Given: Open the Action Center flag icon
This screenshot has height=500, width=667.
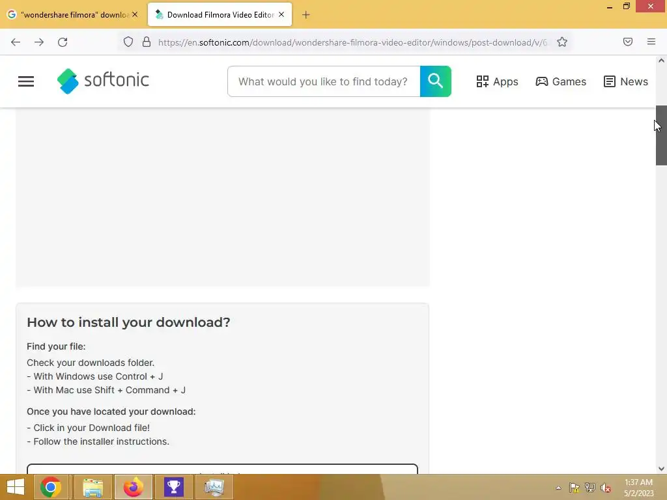Looking at the screenshot, I should click(575, 488).
